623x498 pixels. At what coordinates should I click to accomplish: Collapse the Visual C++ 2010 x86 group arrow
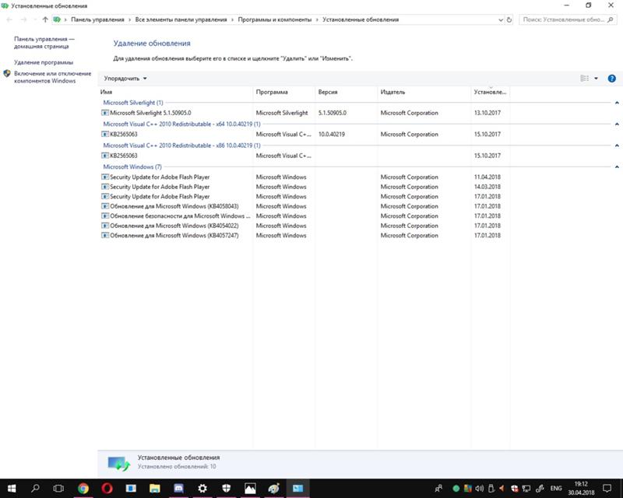[x=617, y=146]
